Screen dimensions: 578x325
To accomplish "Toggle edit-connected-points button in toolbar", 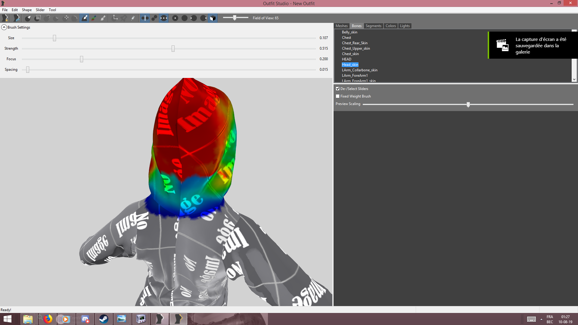I will [154, 18].
